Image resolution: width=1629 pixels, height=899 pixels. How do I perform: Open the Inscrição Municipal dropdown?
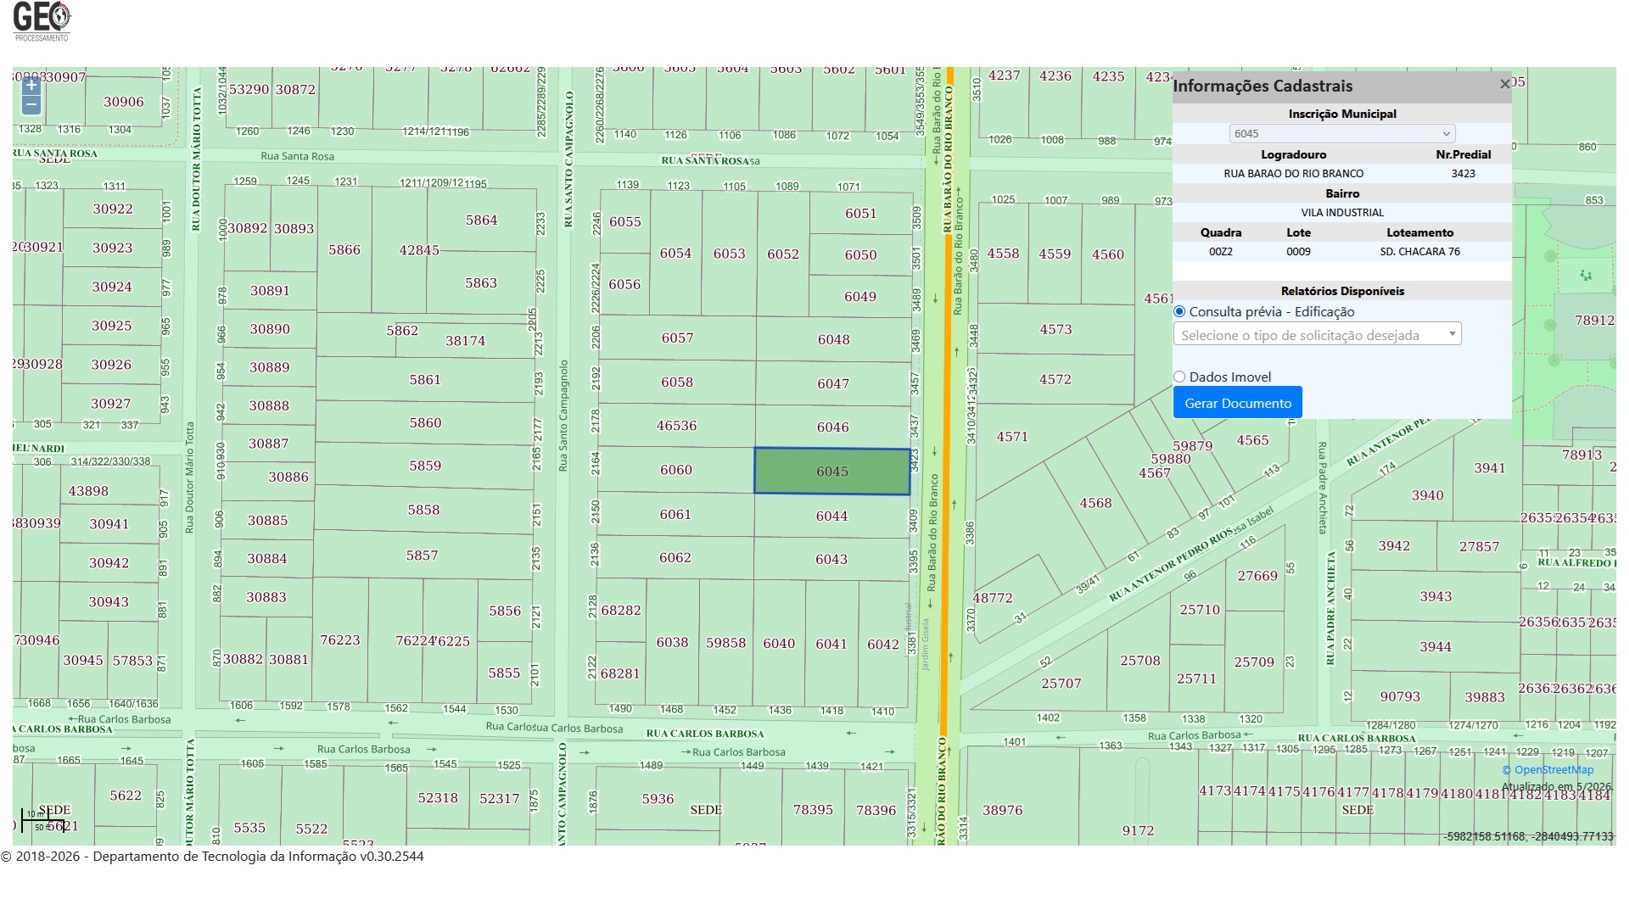1342,133
